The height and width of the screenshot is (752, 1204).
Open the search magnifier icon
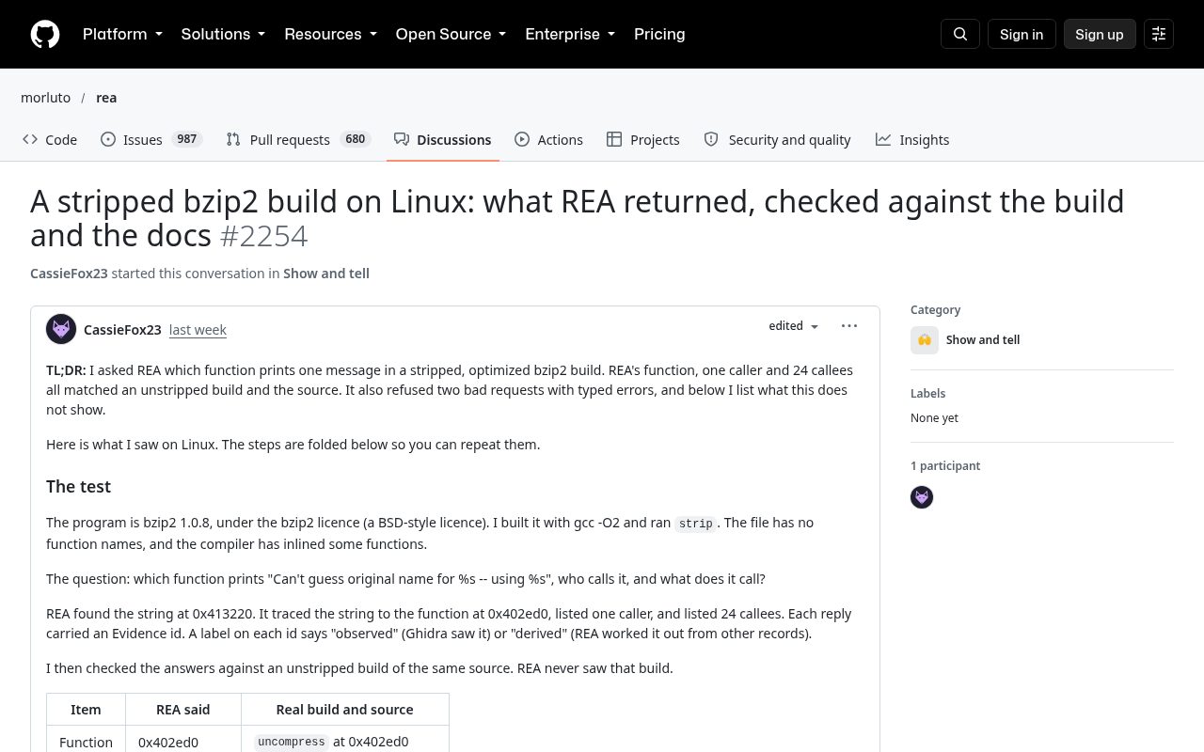960,34
